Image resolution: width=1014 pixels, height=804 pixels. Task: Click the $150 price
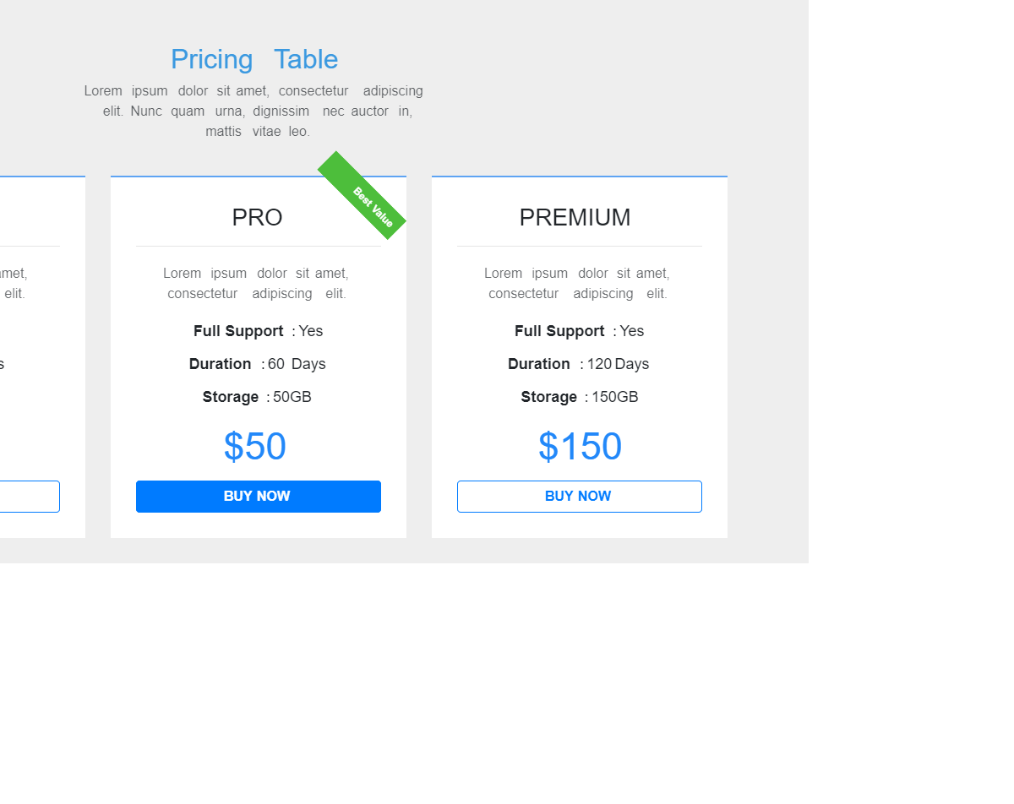coord(580,447)
